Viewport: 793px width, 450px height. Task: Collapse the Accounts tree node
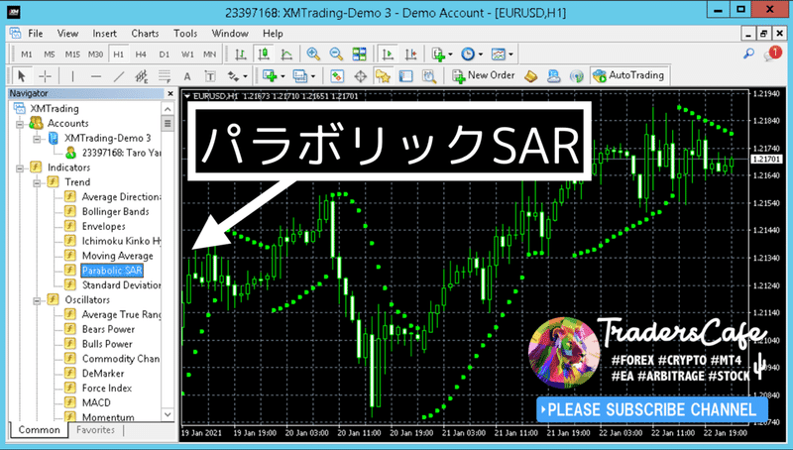(x=20, y=124)
